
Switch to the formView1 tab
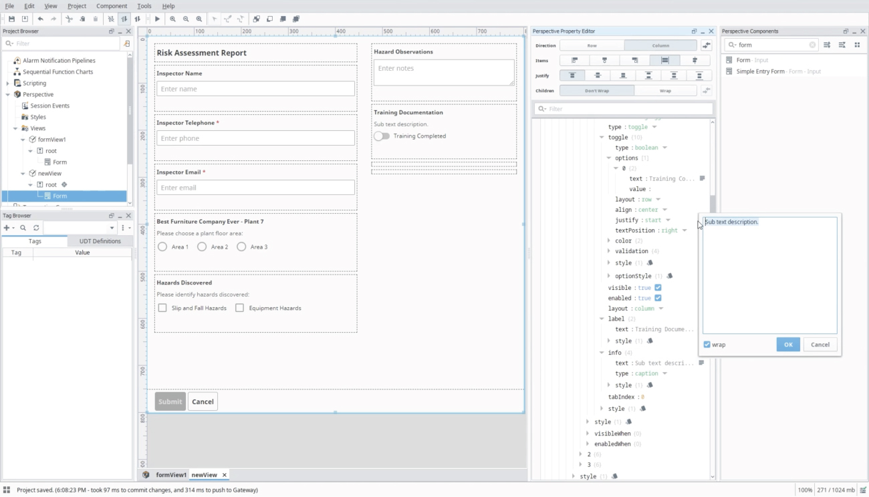(x=170, y=474)
